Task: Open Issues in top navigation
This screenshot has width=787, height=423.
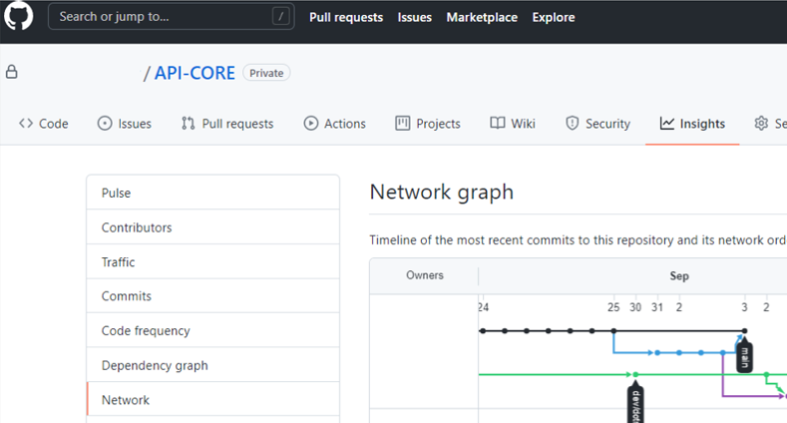Action: (415, 17)
